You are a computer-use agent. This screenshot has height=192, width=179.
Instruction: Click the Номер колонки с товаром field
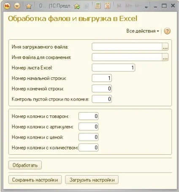coord(88,116)
